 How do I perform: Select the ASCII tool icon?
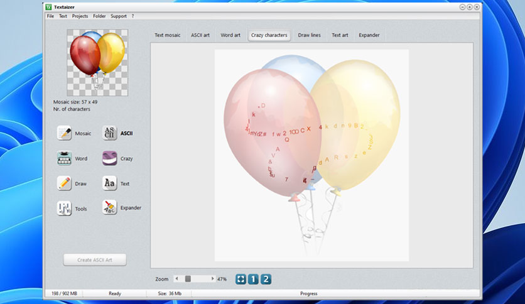coord(109,133)
